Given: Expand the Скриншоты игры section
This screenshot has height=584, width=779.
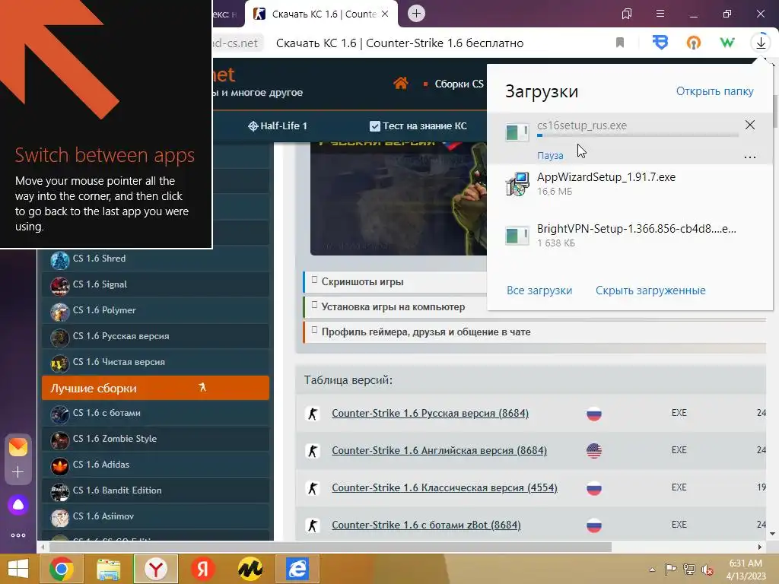Looking at the screenshot, I should [x=395, y=281].
